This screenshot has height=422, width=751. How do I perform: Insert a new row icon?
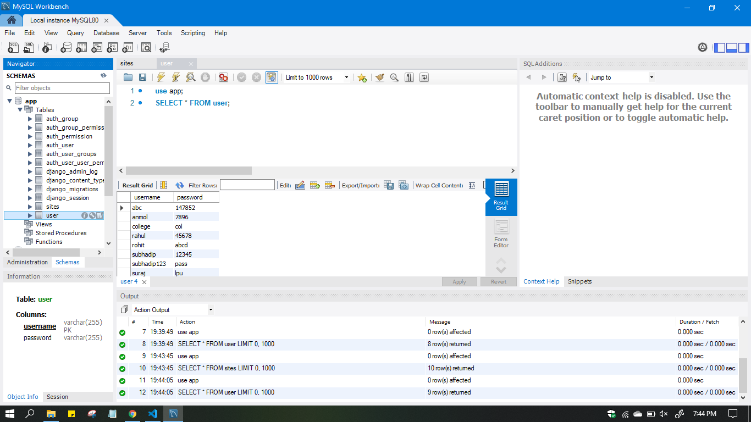point(315,185)
